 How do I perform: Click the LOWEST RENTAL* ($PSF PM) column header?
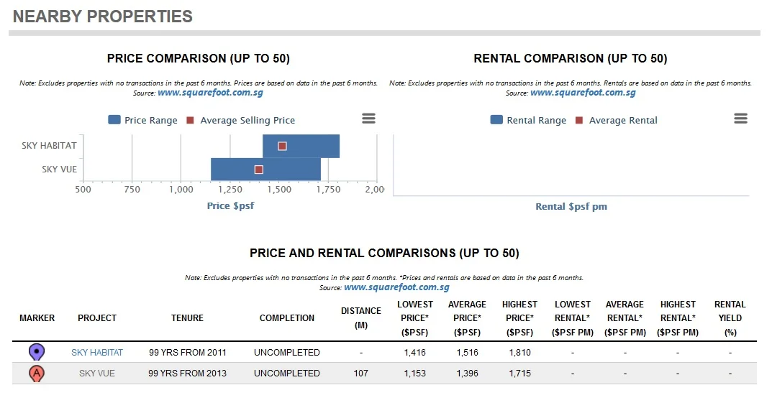tap(573, 318)
